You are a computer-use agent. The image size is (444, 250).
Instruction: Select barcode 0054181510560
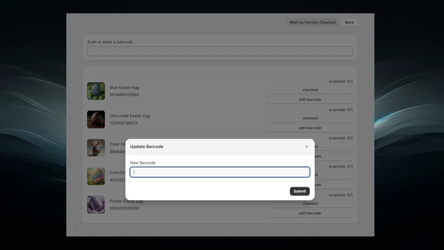(x=124, y=208)
